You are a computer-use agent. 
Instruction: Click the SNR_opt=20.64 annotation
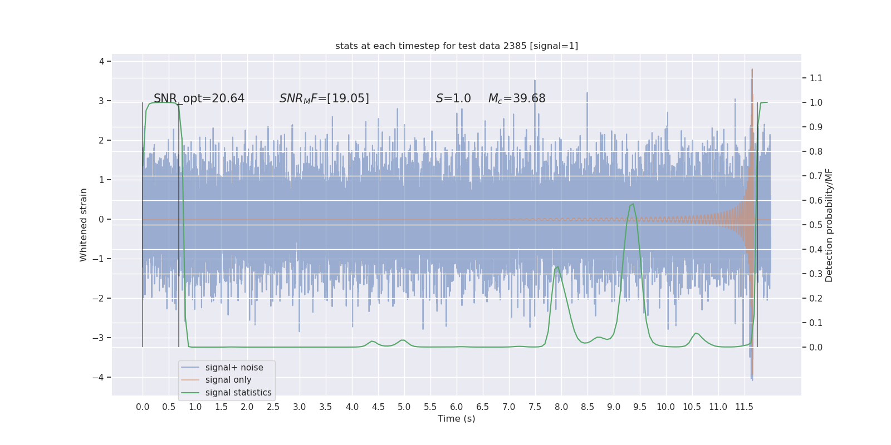tap(199, 98)
